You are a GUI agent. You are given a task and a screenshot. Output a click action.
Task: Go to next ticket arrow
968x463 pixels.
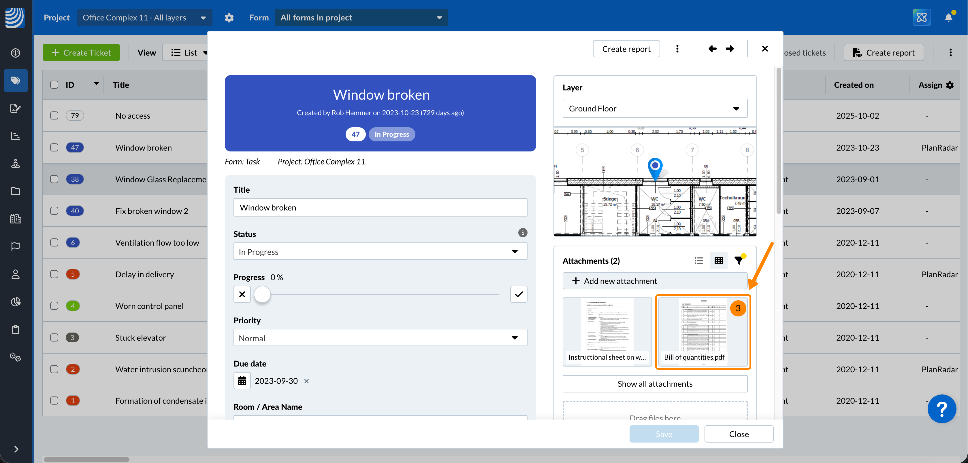click(x=730, y=49)
